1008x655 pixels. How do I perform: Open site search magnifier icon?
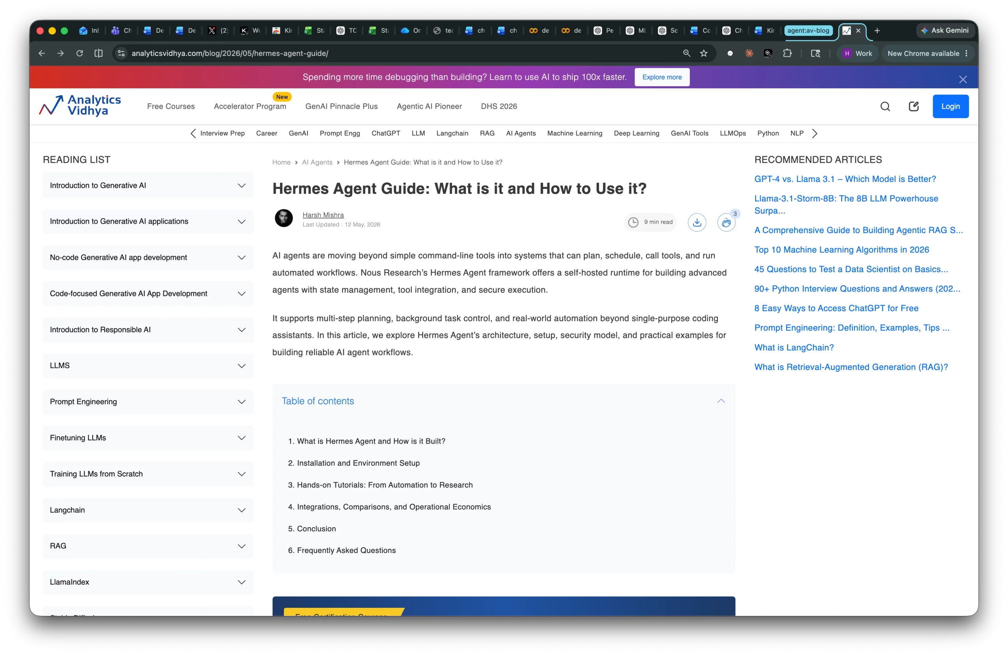click(885, 106)
